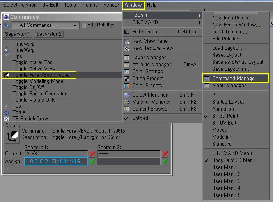Click the Shortcut 1 Current field Alt+X

56,153
